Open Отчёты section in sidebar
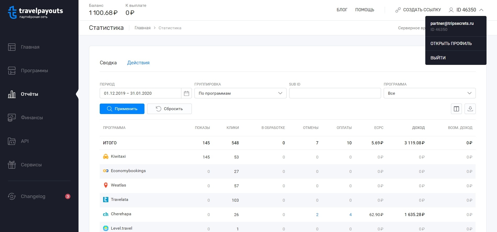Image resolution: width=497 pixels, height=232 pixels. [29, 94]
